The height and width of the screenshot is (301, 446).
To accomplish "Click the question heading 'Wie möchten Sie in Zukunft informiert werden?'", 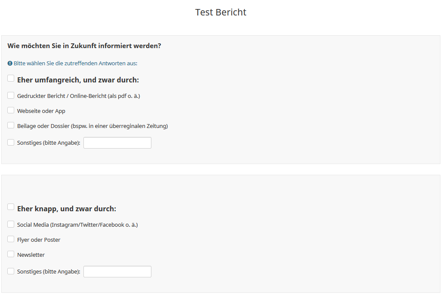I will tap(84, 46).
